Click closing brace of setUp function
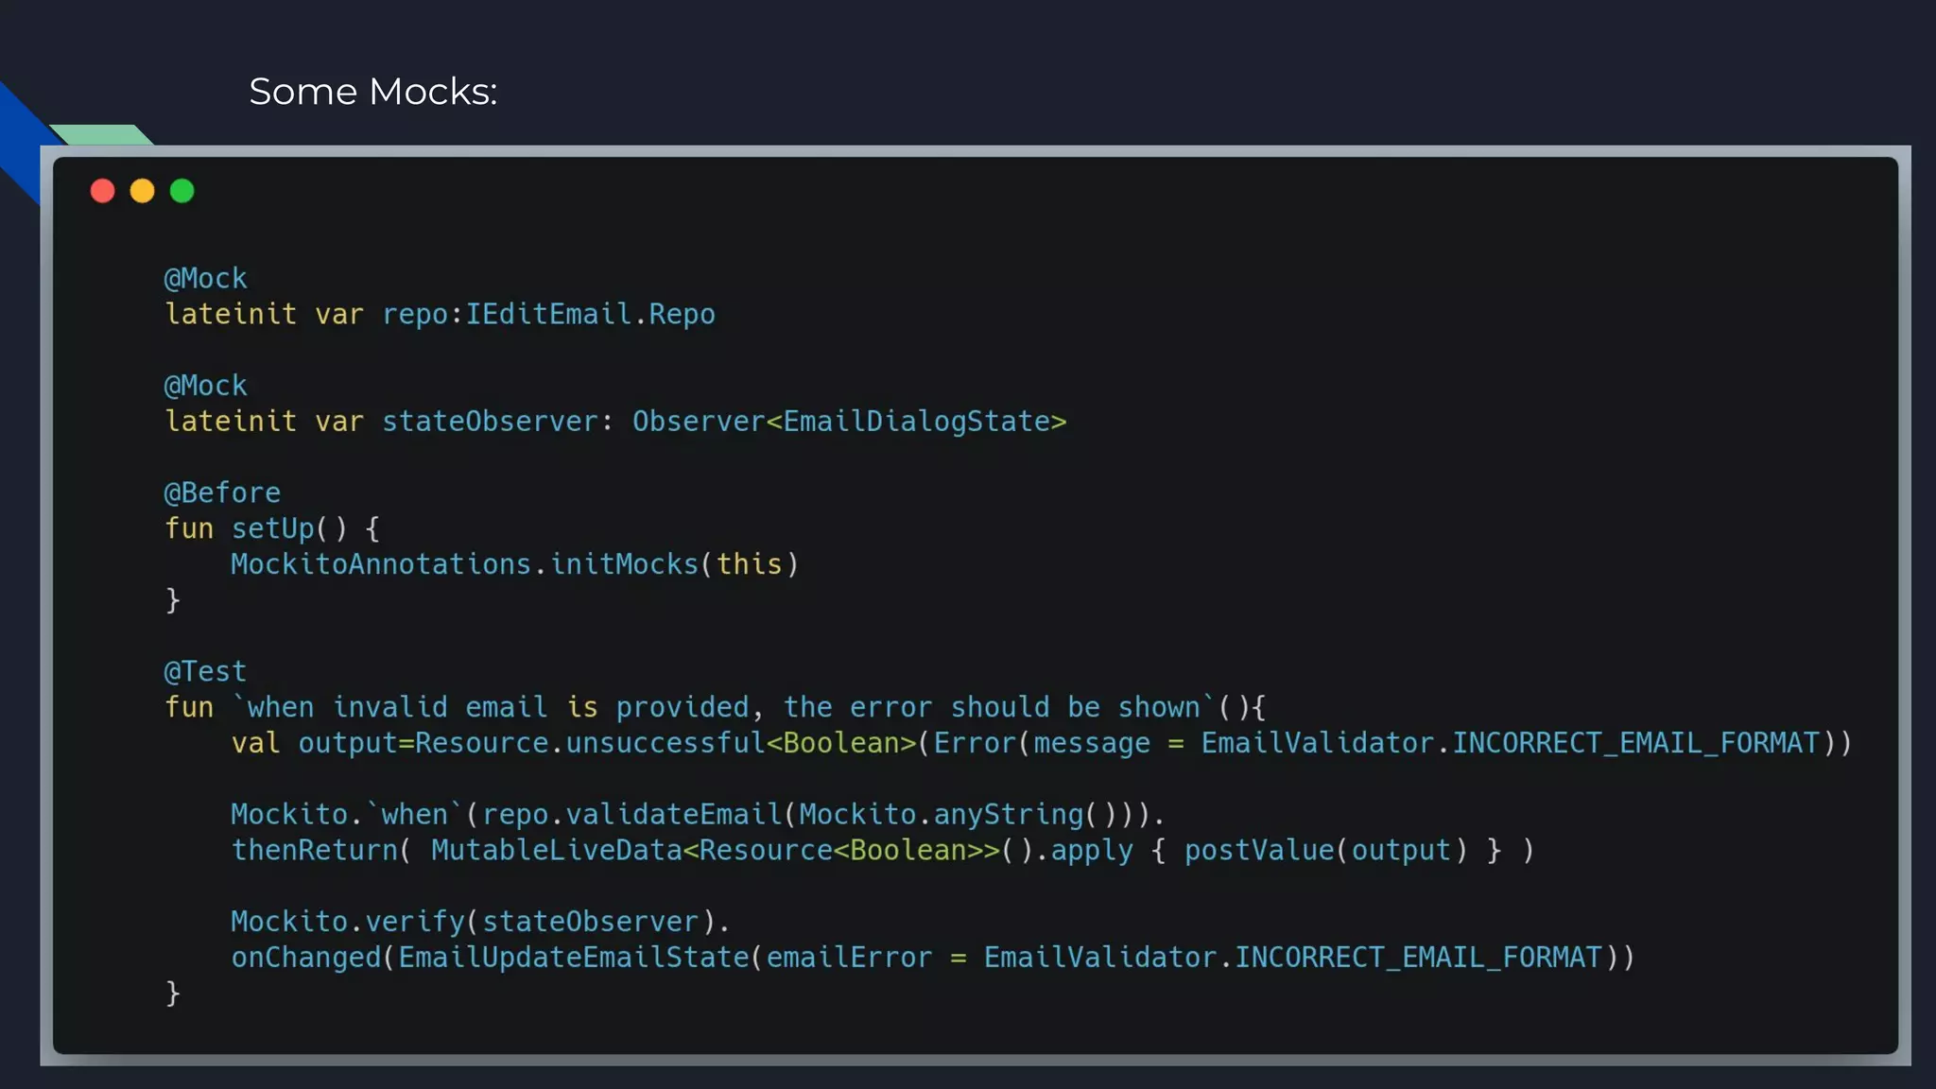1936x1089 pixels. click(x=172, y=600)
